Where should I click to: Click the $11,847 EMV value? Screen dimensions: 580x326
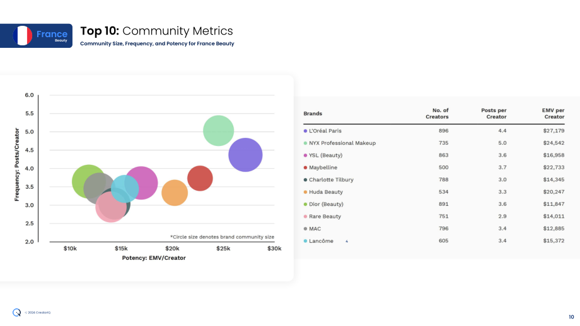coord(554,204)
